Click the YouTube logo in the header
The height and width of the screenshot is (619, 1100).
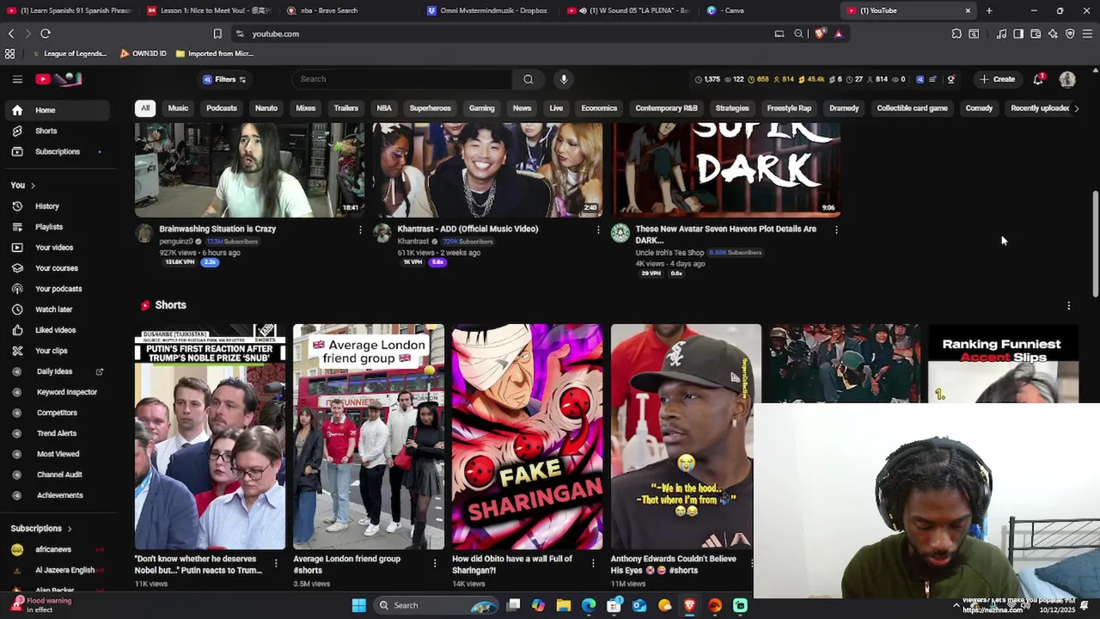click(x=58, y=79)
